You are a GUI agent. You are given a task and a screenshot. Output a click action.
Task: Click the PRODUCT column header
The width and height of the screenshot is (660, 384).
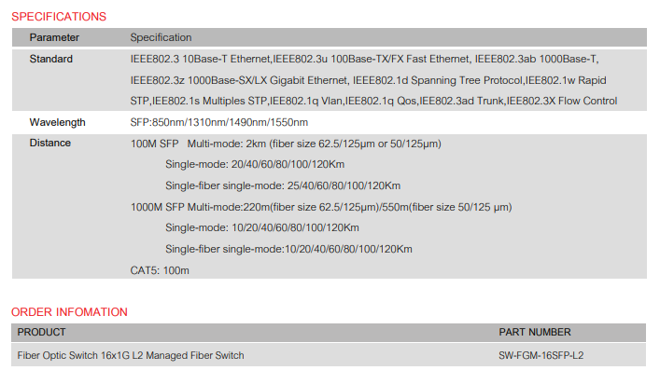click(x=42, y=332)
